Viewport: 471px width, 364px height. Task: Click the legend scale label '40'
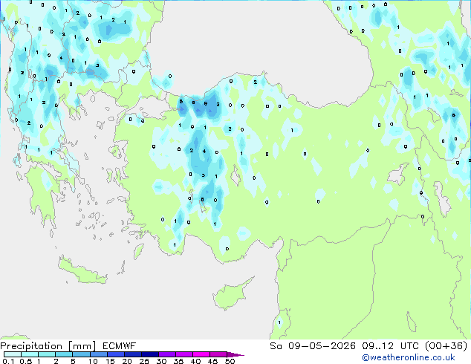point(195,361)
